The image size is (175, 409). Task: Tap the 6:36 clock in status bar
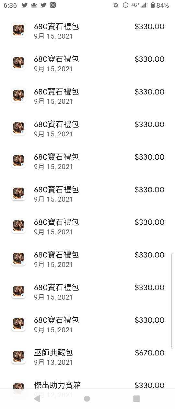(10, 5)
